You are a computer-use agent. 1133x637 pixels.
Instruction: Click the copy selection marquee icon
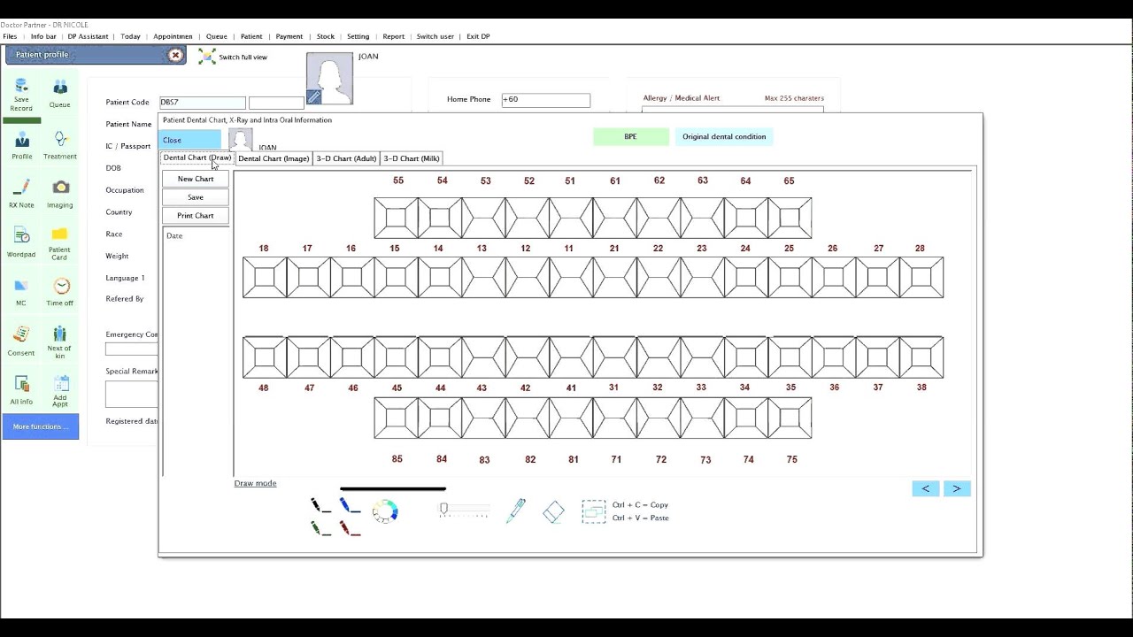coord(594,511)
